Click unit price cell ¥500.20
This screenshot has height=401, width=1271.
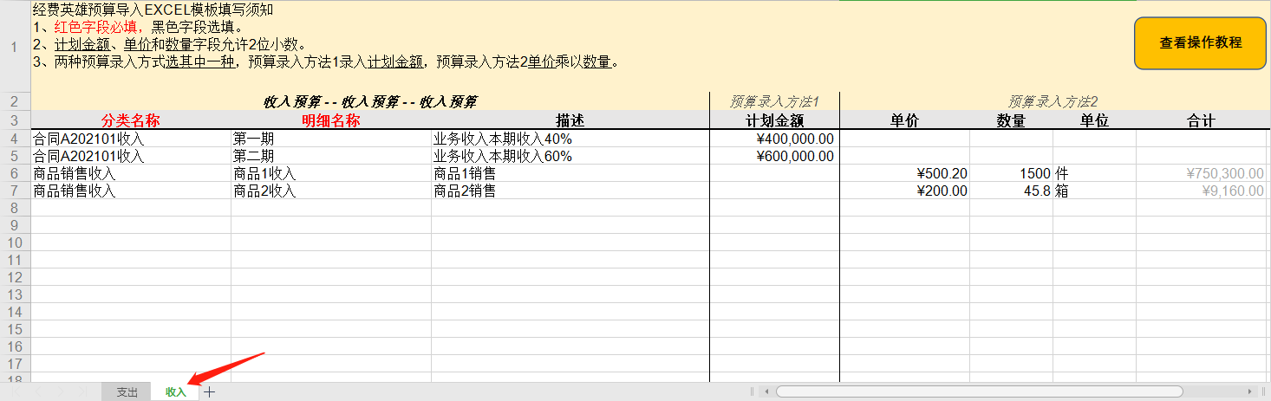(904, 173)
